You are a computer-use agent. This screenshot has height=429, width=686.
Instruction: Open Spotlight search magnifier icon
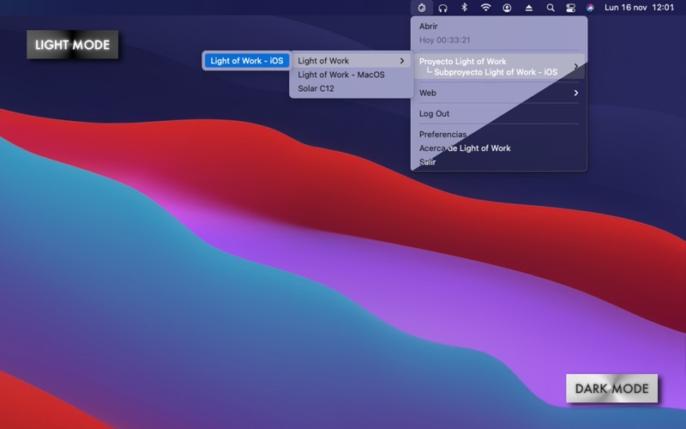click(x=551, y=8)
